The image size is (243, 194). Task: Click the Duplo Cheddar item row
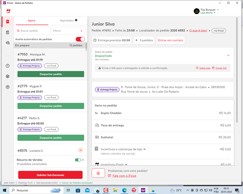click(x=163, y=113)
